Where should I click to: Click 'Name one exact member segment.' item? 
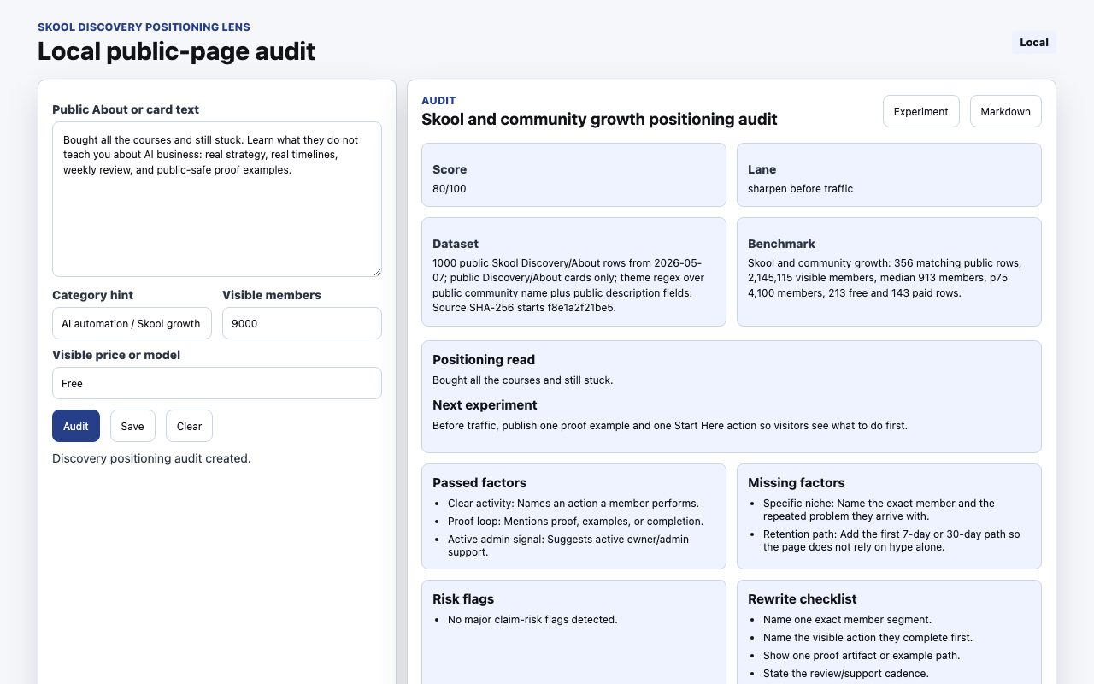click(x=847, y=620)
